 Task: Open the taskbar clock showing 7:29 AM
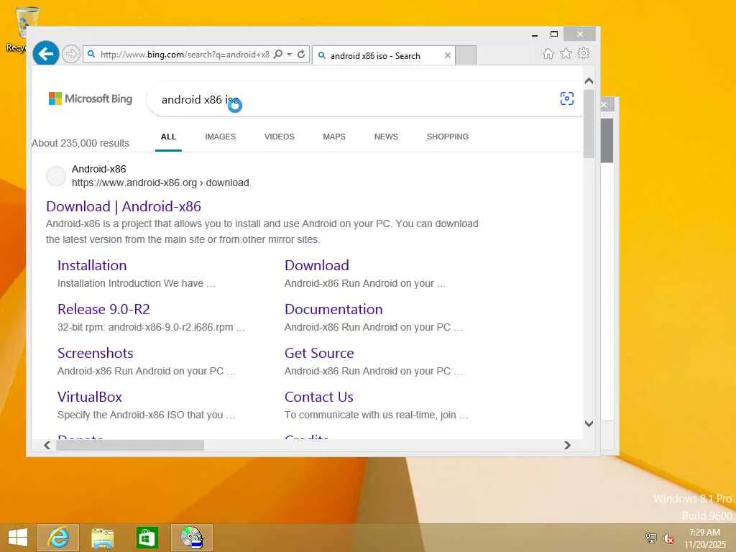point(705,538)
